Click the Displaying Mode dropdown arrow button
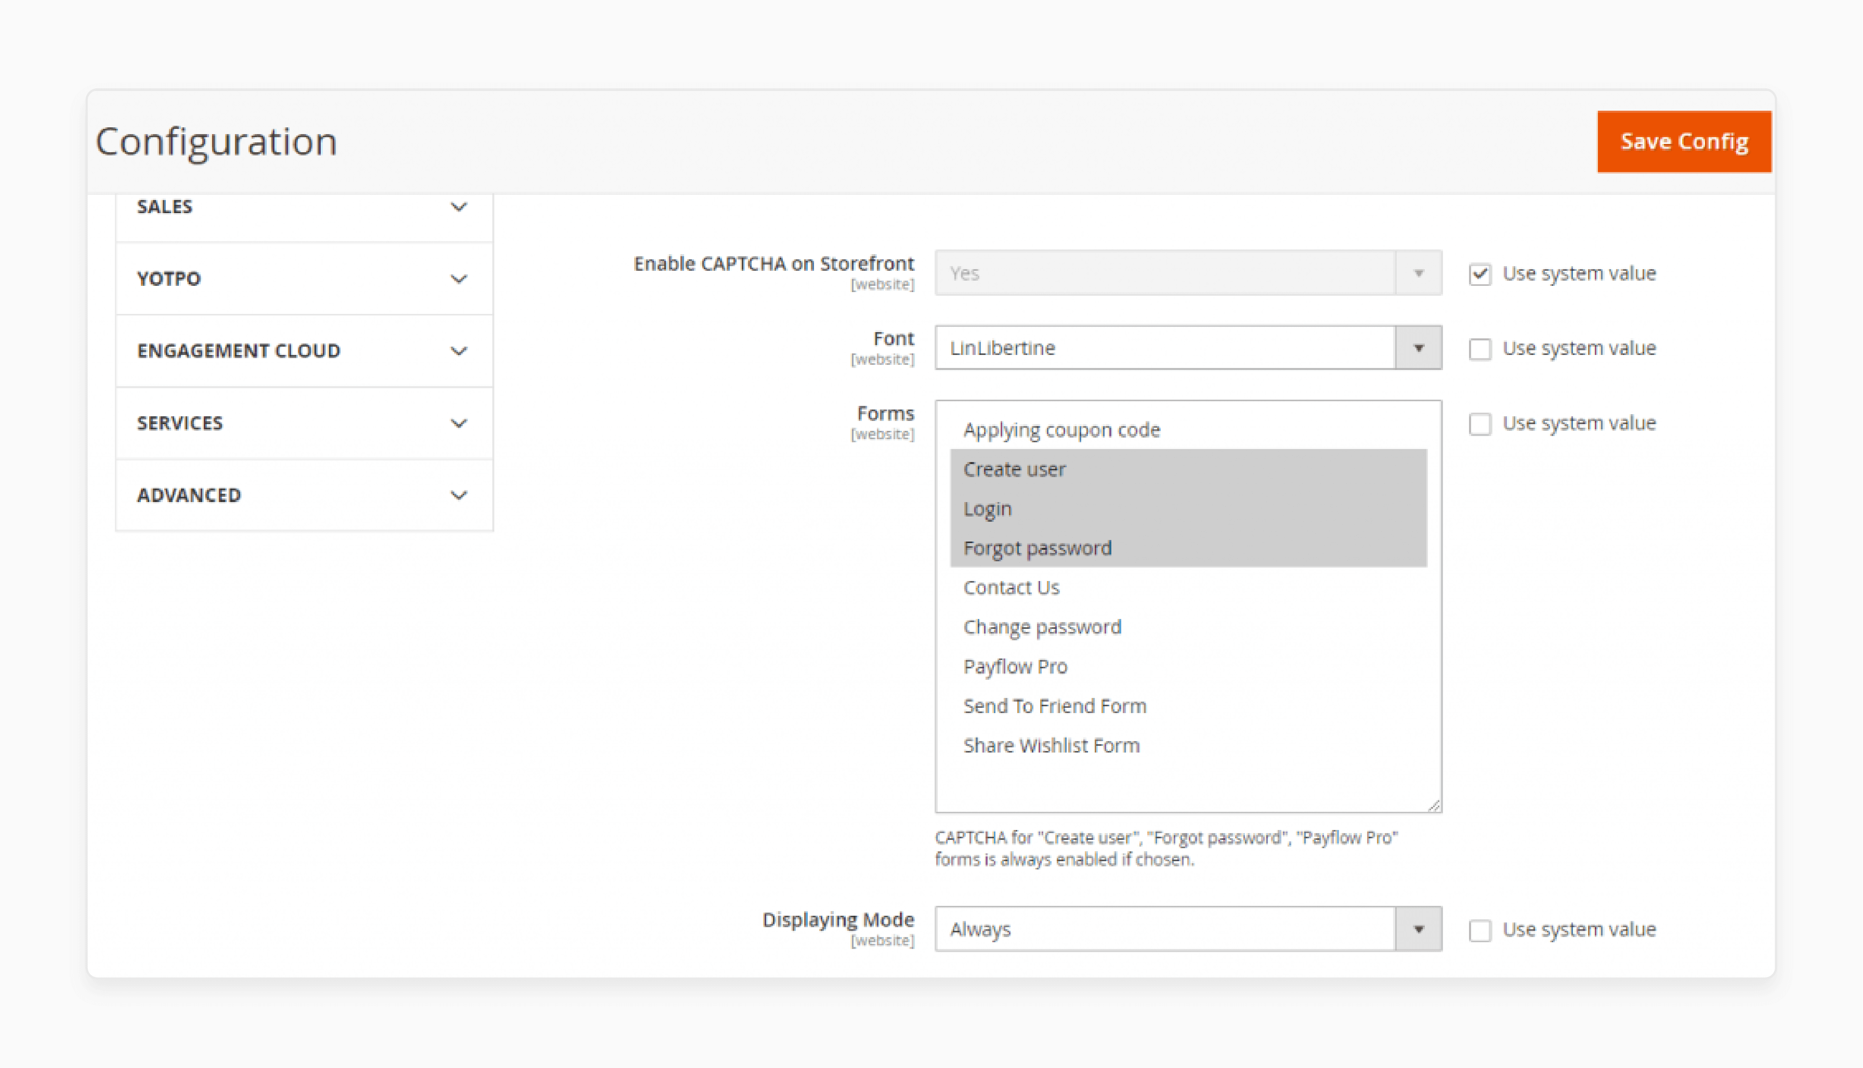1863x1068 pixels. [1419, 929]
